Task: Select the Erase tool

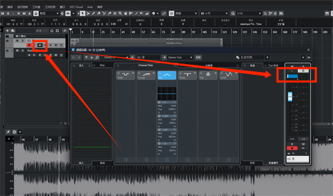Action: (99, 13)
